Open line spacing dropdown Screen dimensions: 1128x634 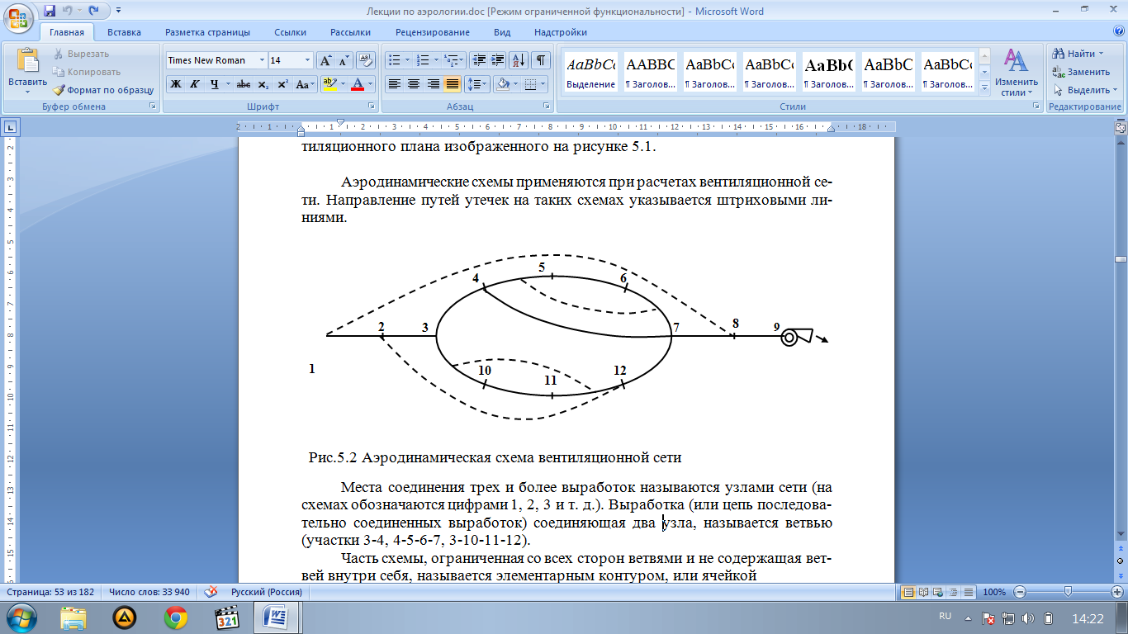pyautogui.click(x=477, y=84)
